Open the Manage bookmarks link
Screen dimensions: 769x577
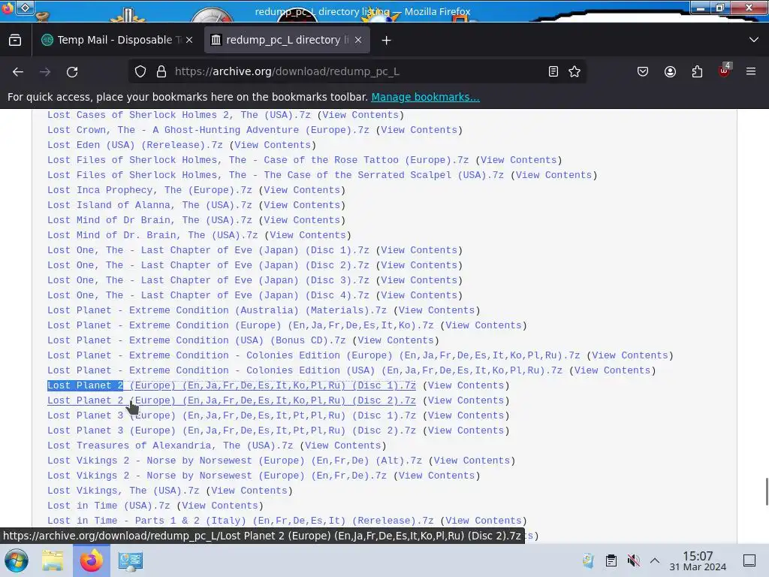pyautogui.click(x=425, y=97)
